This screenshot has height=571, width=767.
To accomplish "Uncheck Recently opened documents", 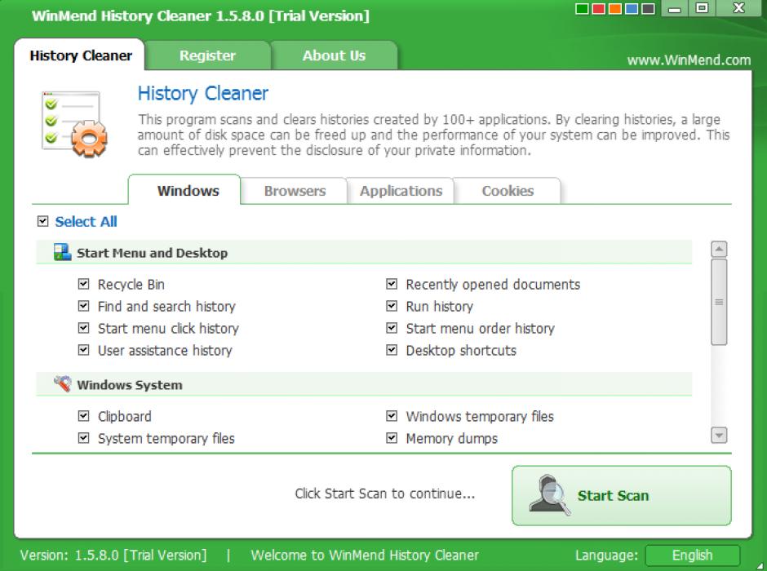I will 392,284.
